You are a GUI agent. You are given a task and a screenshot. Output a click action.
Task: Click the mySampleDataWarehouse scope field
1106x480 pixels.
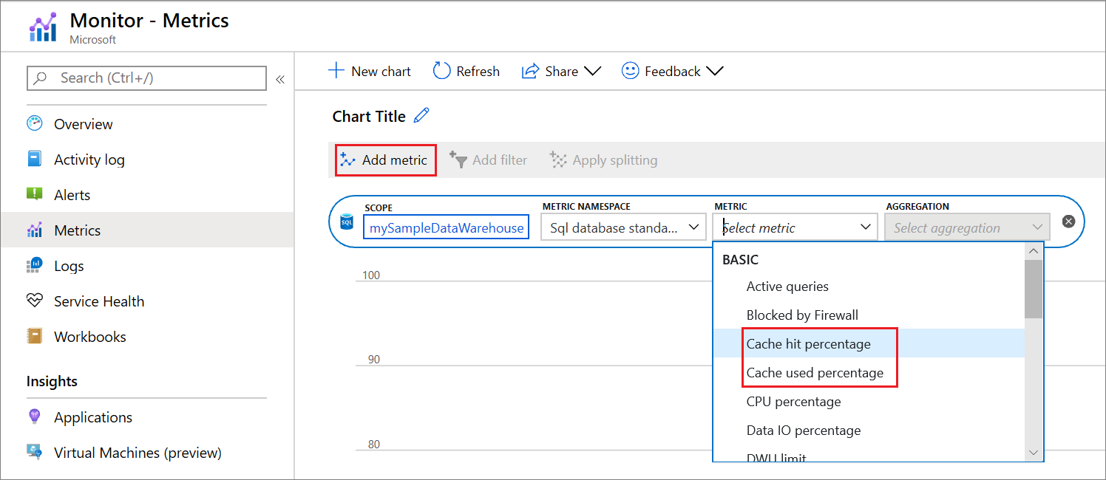pyautogui.click(x=447, y=227)
